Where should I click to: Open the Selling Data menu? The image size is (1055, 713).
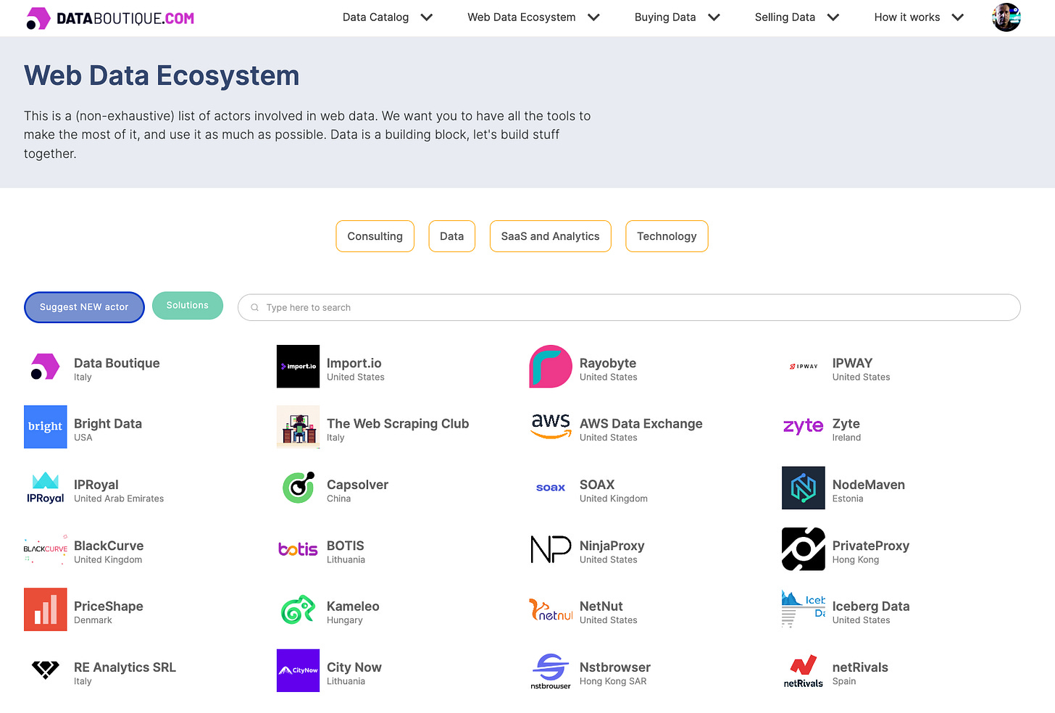pyautogui.click(x=785, y=17)
